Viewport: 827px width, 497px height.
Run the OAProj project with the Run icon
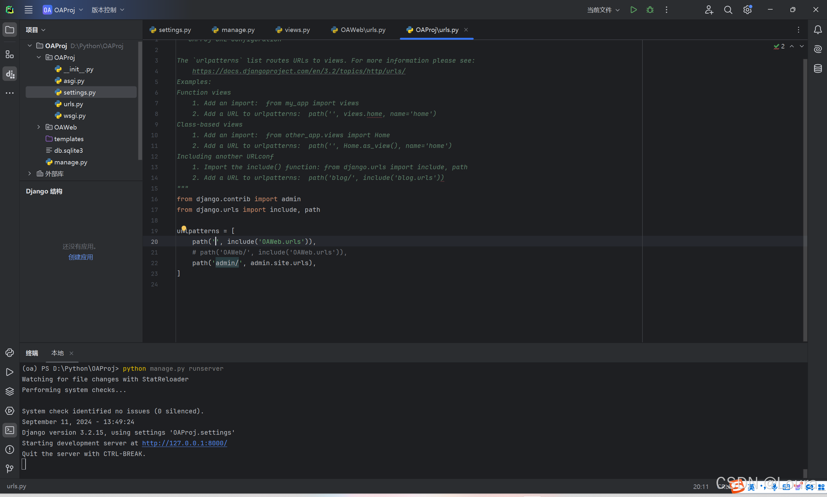pyautogui.click(x=633, y=10)
